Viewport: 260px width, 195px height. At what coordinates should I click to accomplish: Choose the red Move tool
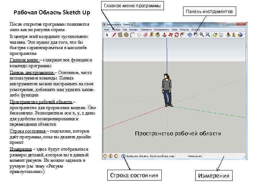(x=170, y=35)
